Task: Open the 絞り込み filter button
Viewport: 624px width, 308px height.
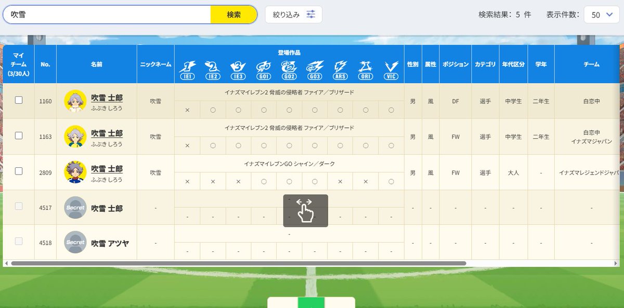Action: [x=293, y=15]
